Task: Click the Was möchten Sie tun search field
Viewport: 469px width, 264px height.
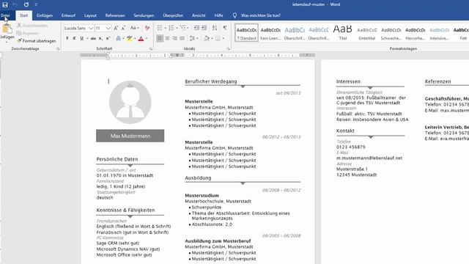Action: coord(261,15)
